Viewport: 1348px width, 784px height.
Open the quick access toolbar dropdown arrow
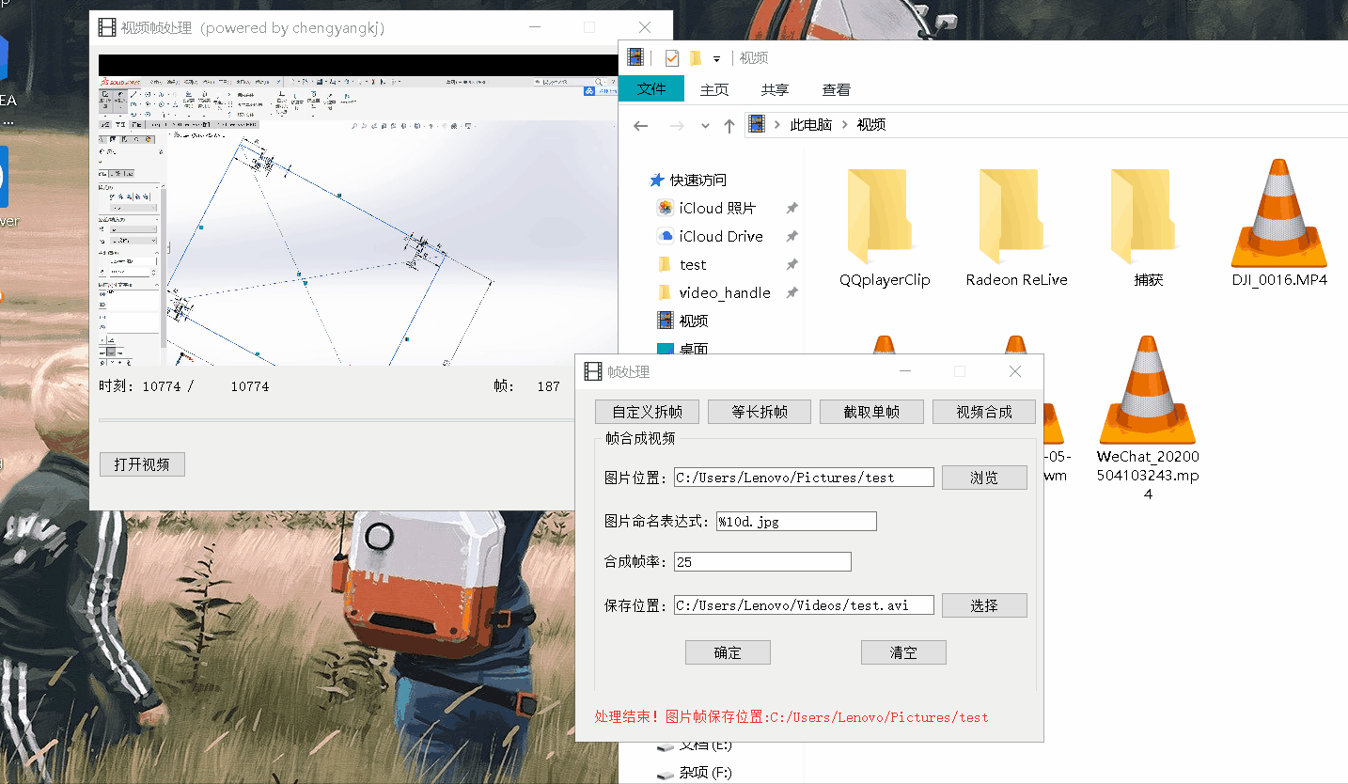(716, 59)
